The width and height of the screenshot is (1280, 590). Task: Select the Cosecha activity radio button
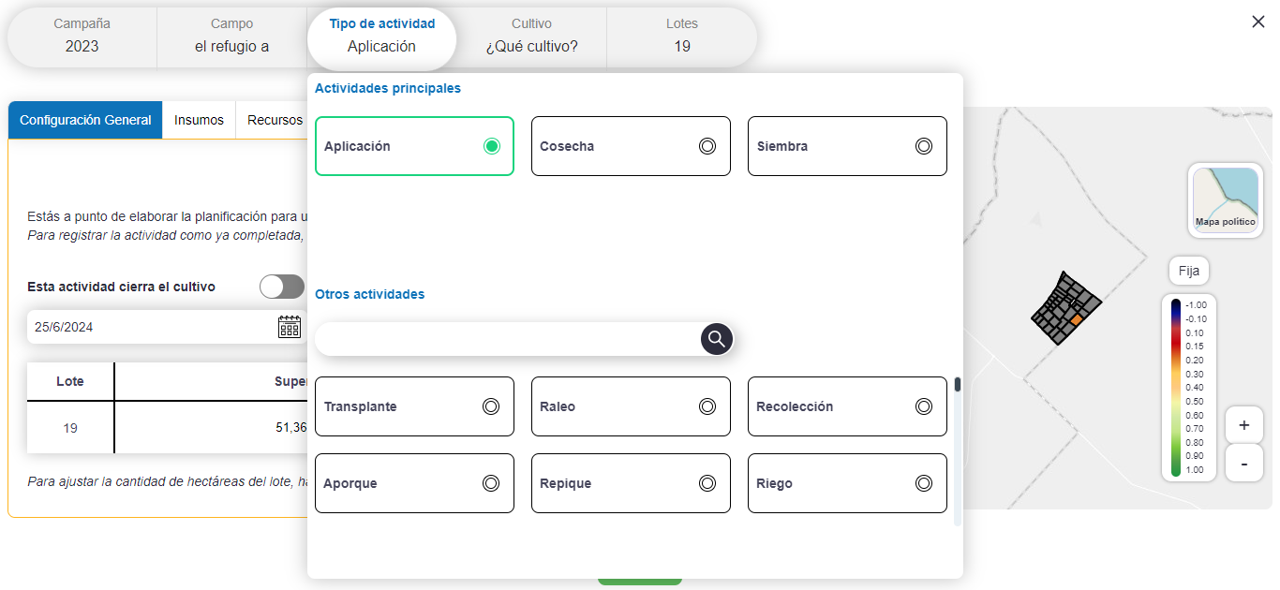pyautogui.click(x=707, y=146)
